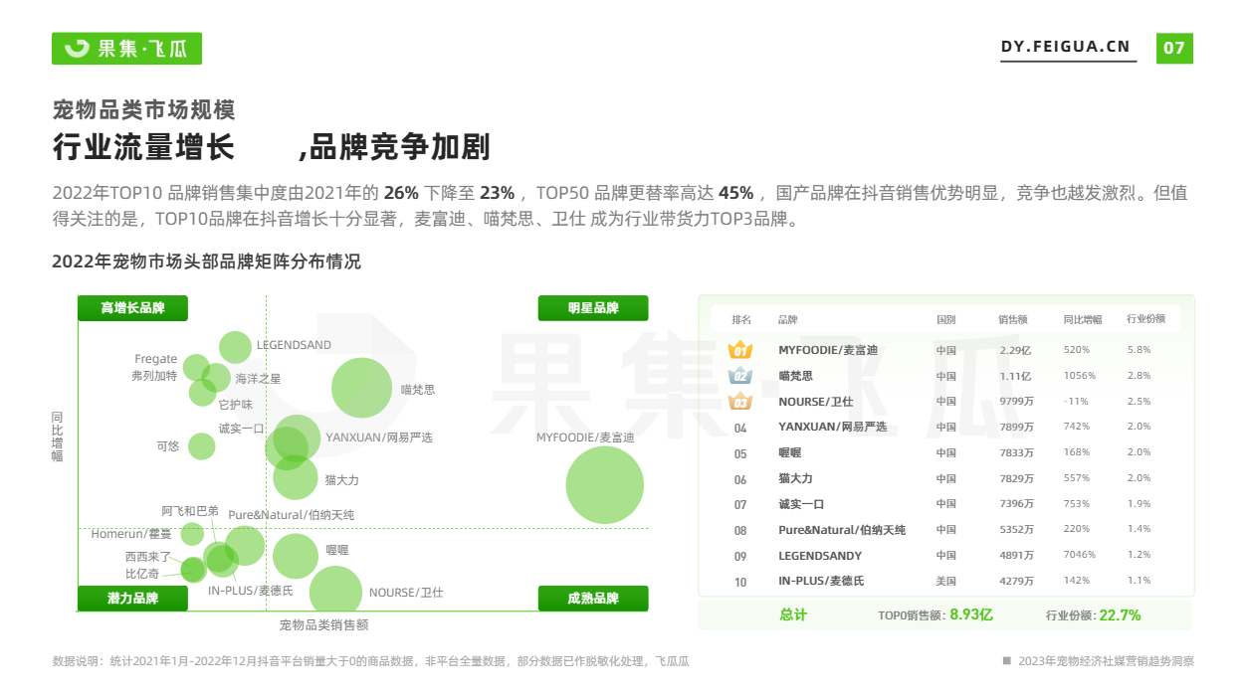Click 喵梵思 in the ranking table

[795, 376]
